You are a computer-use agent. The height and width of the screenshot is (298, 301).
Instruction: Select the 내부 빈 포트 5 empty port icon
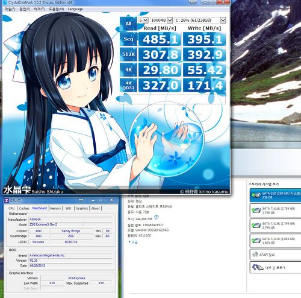point(258,267)
